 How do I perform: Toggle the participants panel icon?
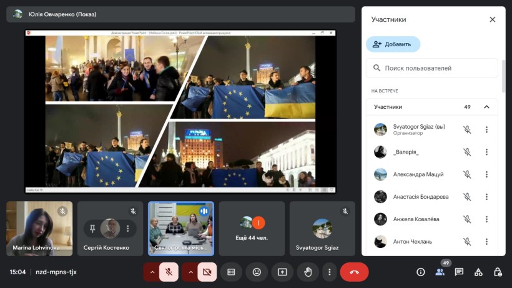[440, 272]
